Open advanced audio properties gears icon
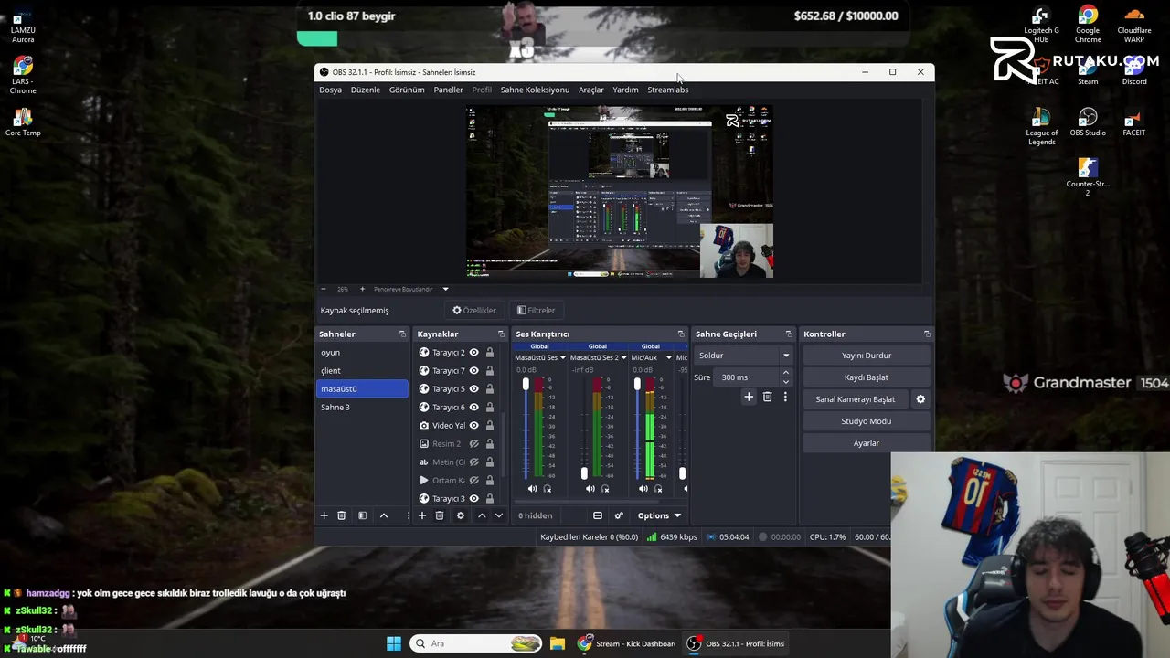1170x658 pixels. click(619, 515)
